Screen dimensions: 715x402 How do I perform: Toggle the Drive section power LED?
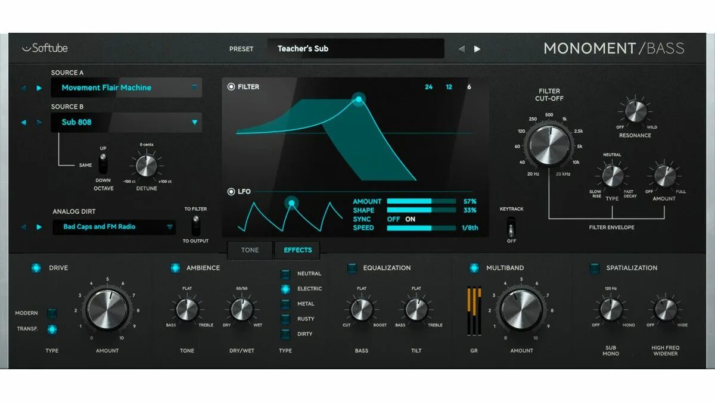tap(36, 268)
